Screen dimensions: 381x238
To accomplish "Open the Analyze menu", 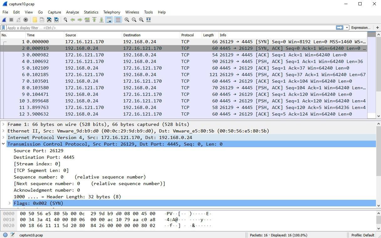I will (72, 12).
